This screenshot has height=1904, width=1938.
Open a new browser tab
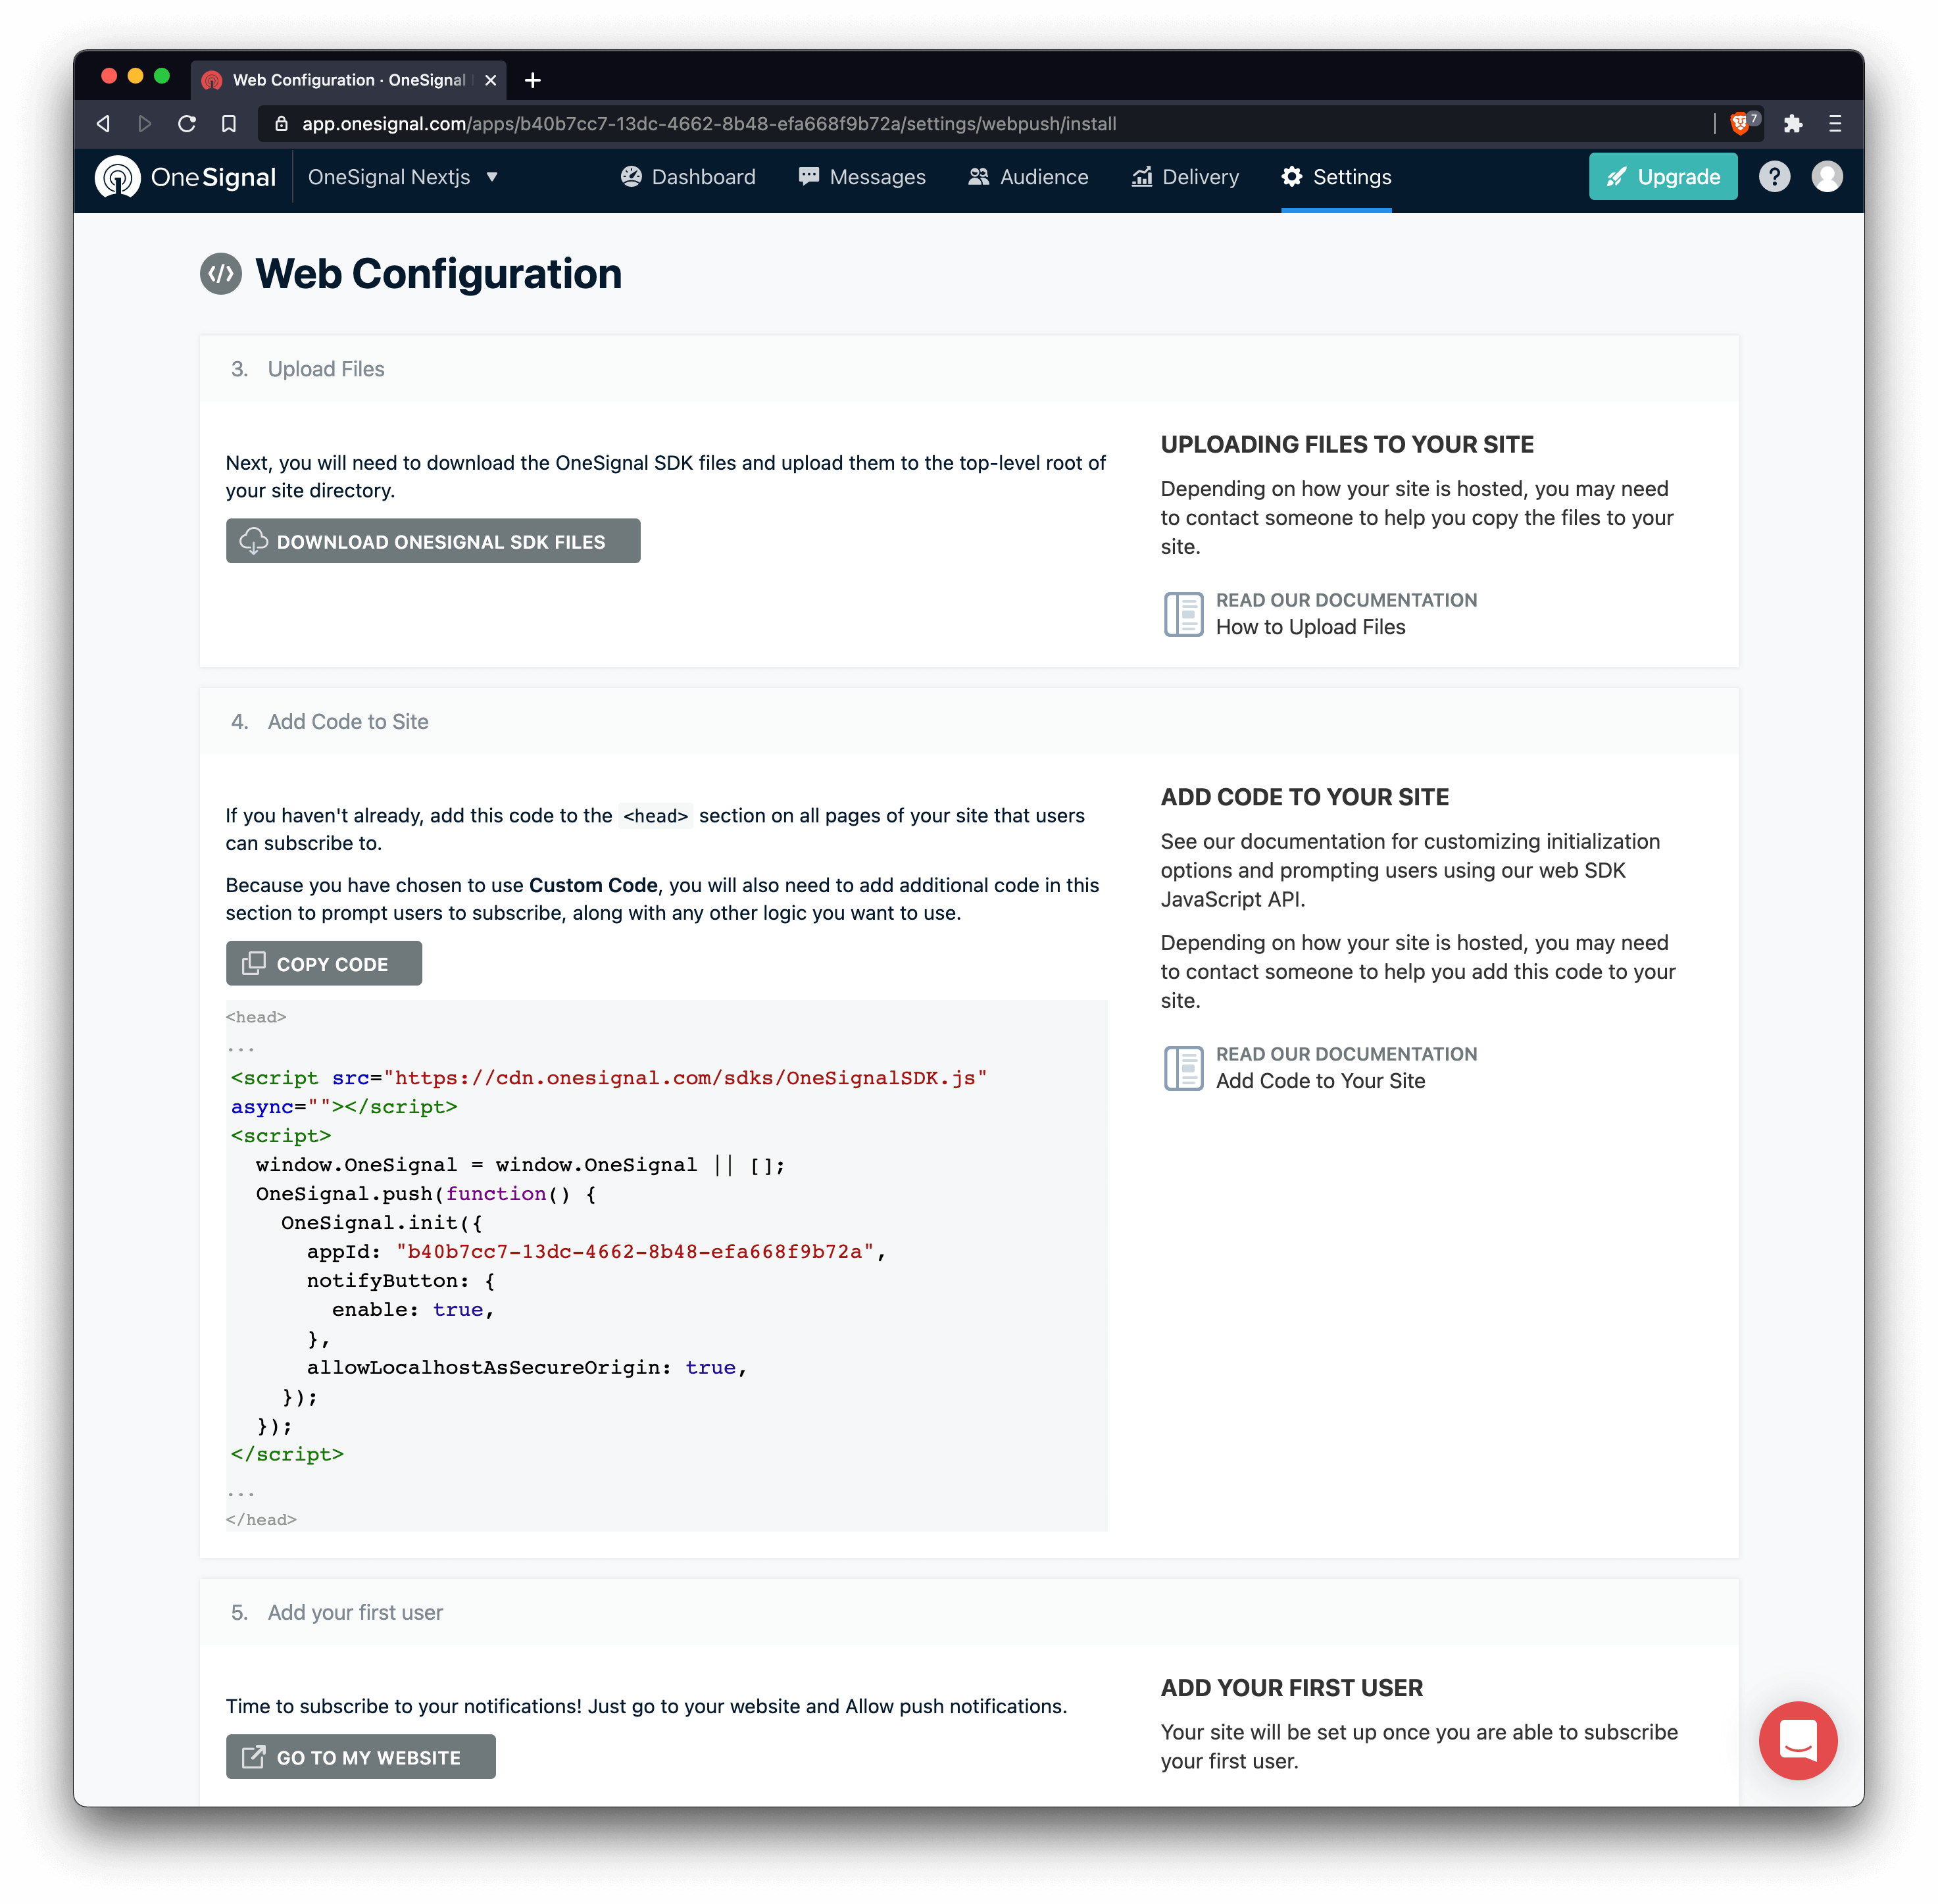tap(533, 80)
